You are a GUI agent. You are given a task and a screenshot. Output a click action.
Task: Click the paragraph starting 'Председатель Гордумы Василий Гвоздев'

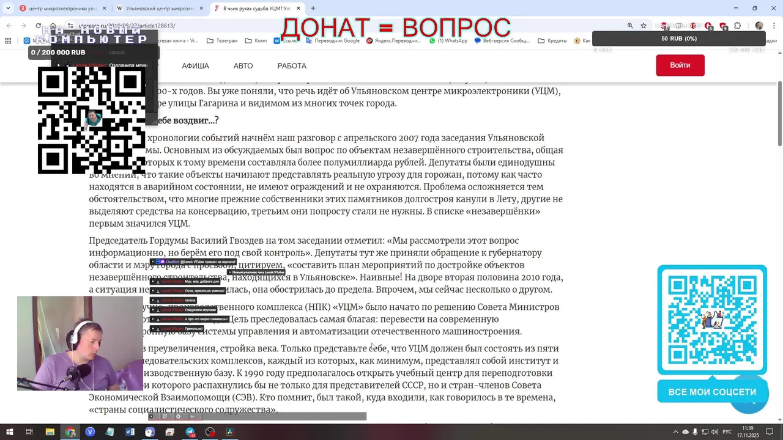pyautogui.click(x=326, y=265)
